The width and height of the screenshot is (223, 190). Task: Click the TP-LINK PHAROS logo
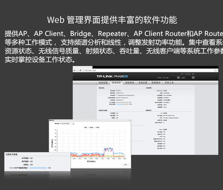[x=112, y=77]
